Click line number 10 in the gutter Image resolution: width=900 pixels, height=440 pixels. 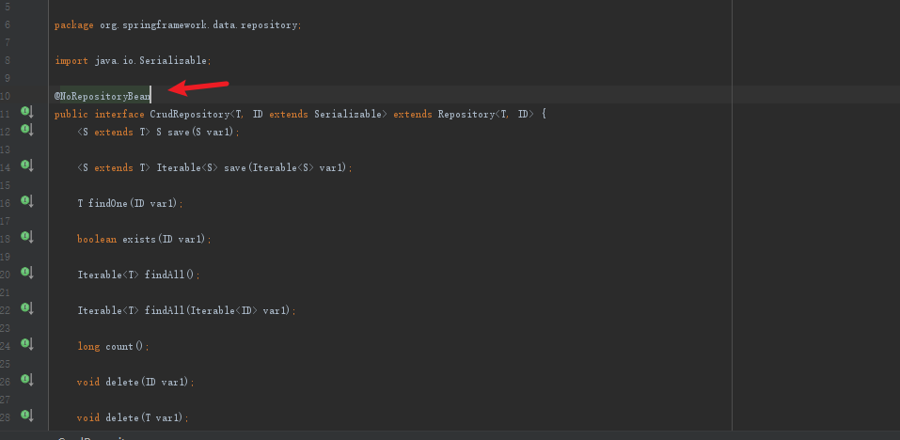7,96
